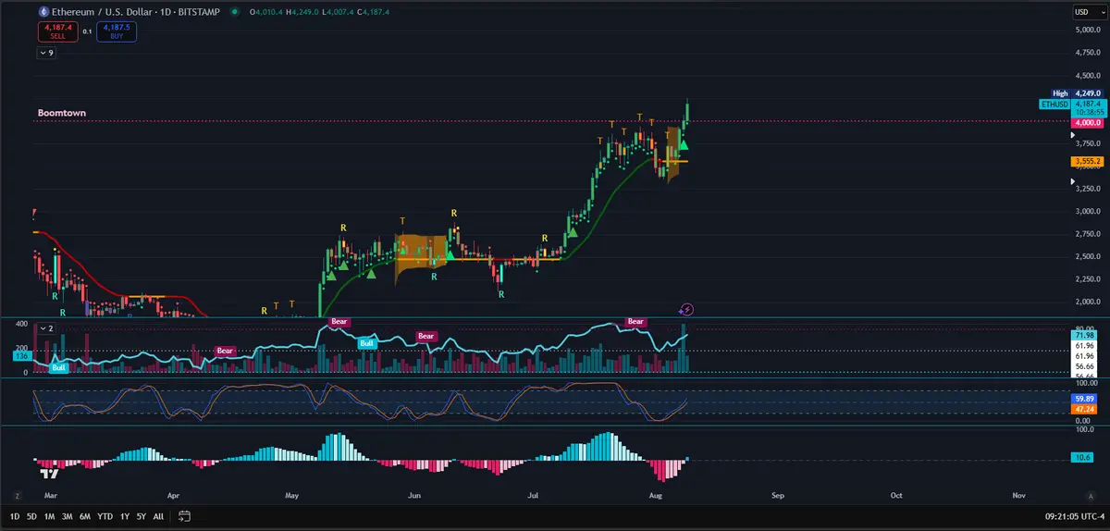Click the 0.1 spread value between Sell and Buy

[88, 31]
